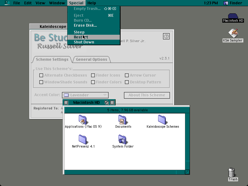The height and width of the screenshot is (186, 248).
Task: Click the Trash icon on the desktop
Action: tap(231, 172)
